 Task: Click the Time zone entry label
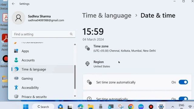point(101,46)
